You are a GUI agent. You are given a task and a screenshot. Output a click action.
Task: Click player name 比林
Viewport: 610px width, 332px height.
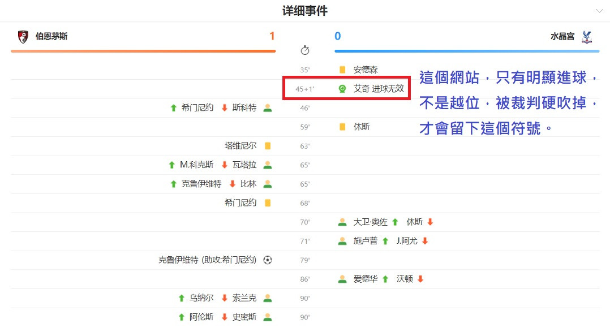(248, 184)
